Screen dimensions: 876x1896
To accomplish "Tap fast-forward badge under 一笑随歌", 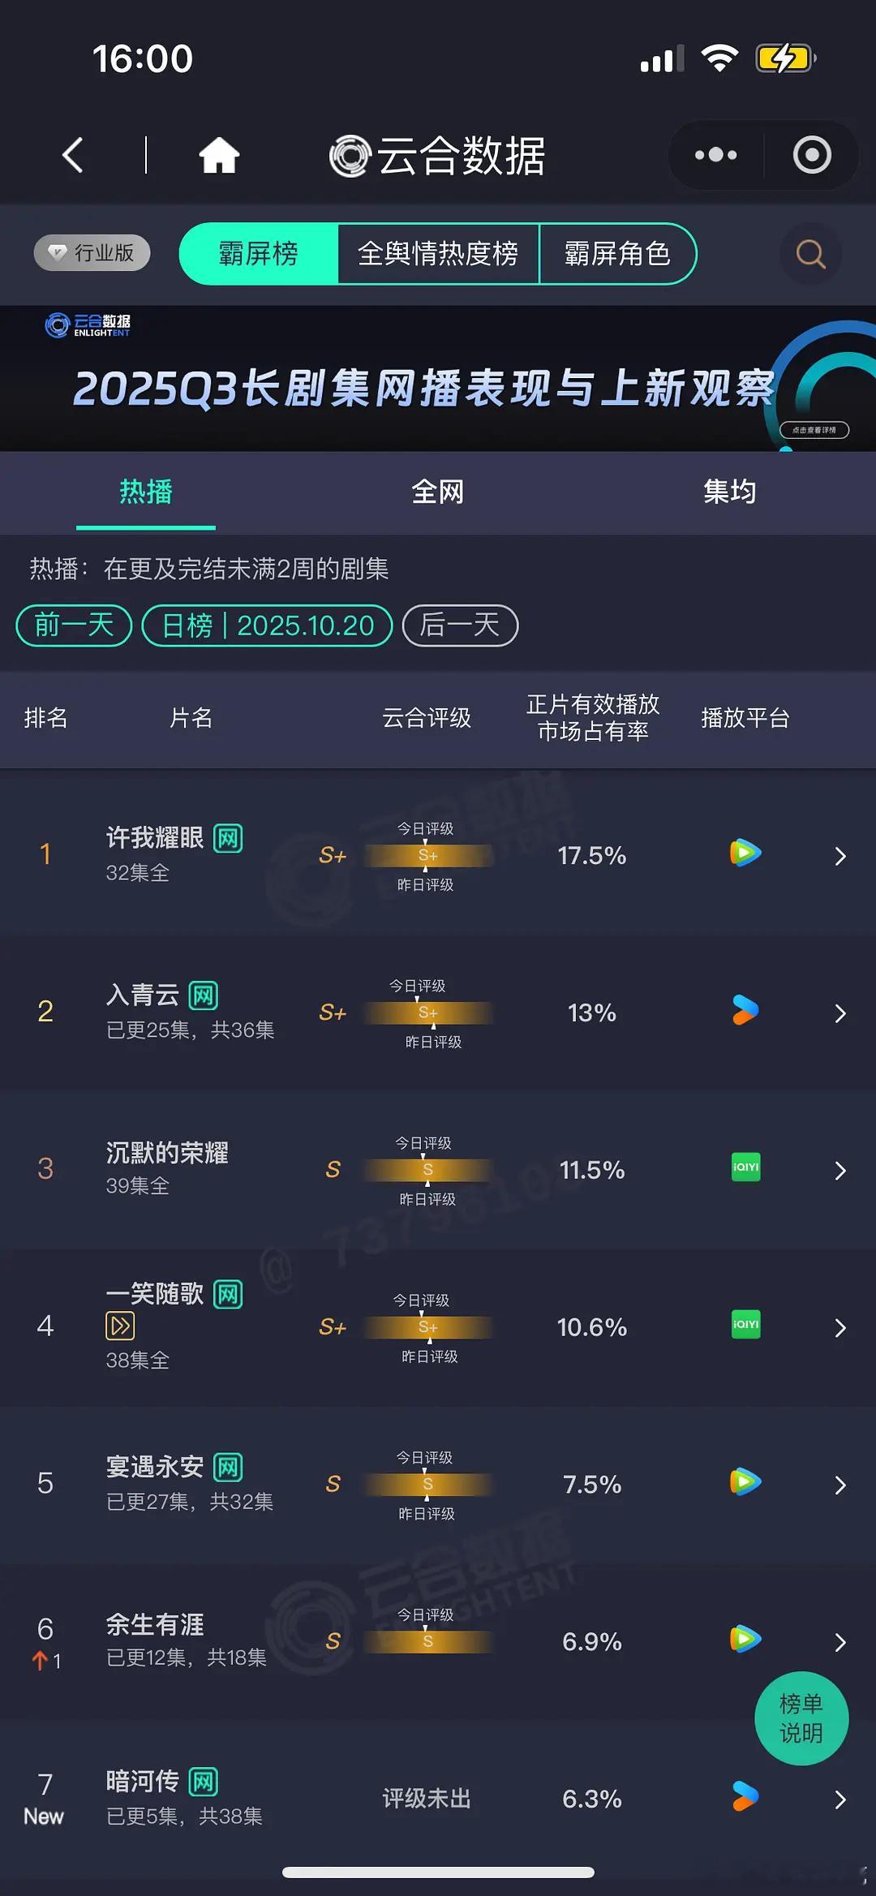I will click(120, 1326).
